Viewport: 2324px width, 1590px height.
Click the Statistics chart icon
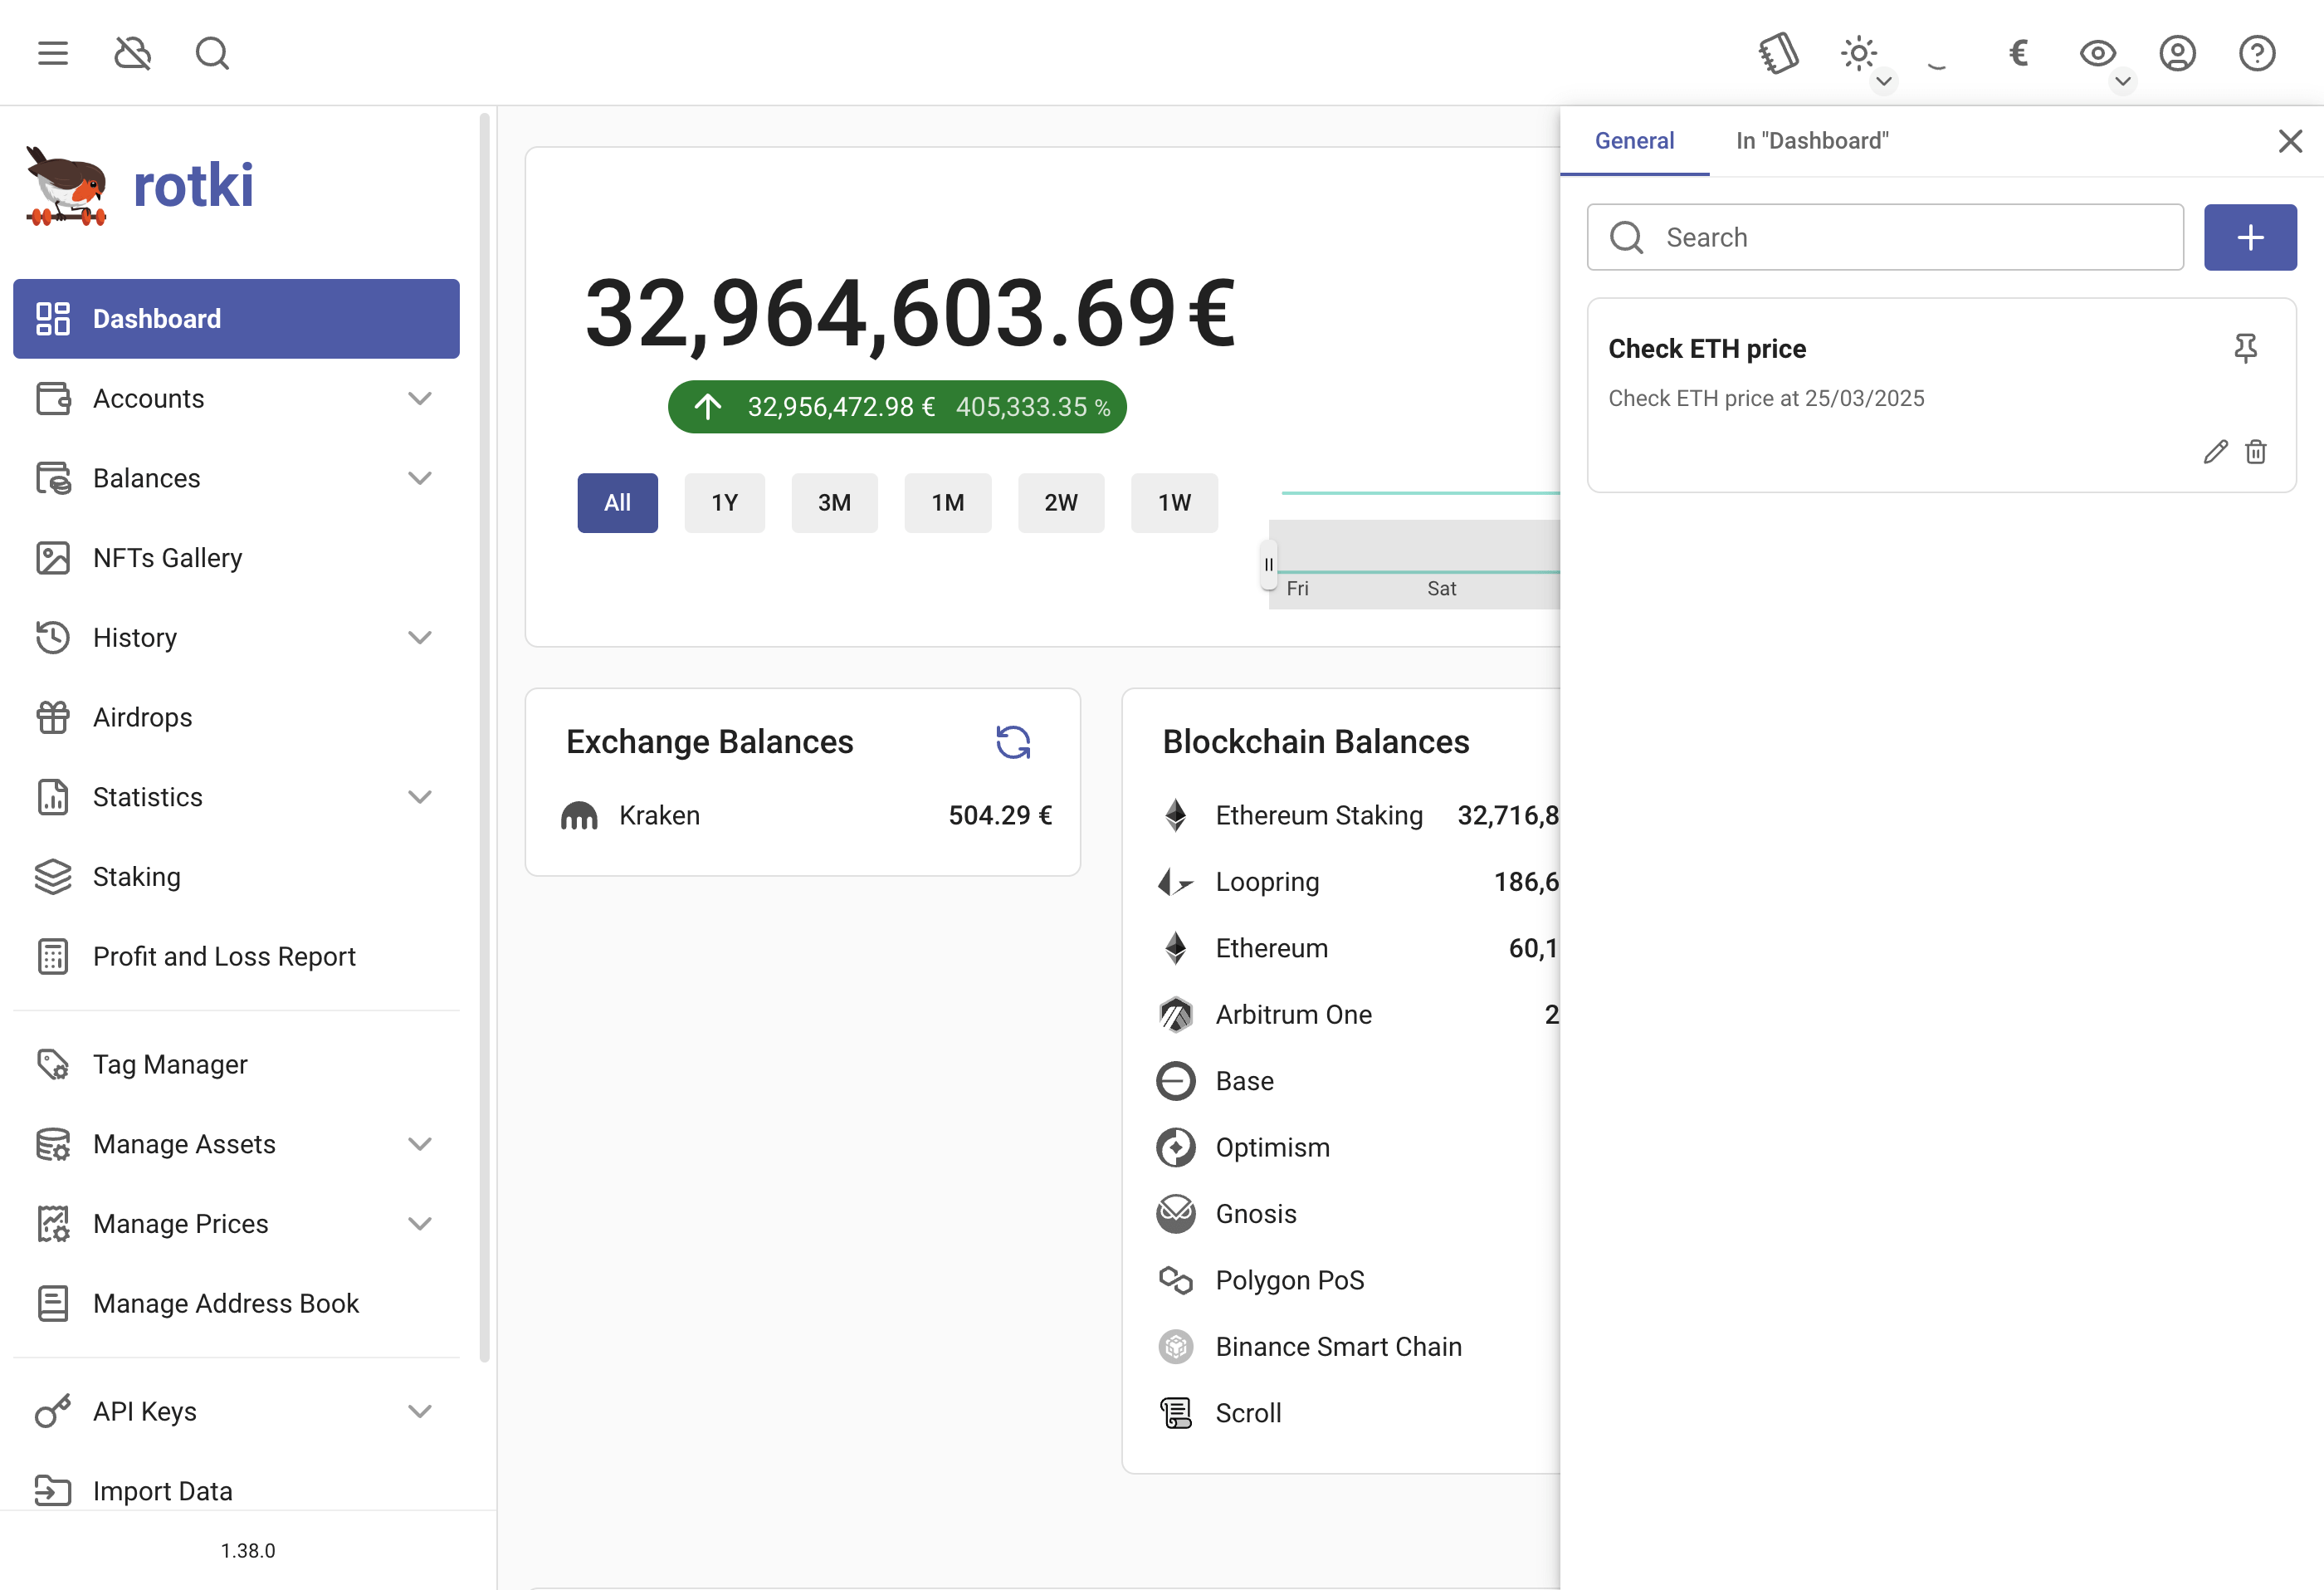tap(53, 796)
